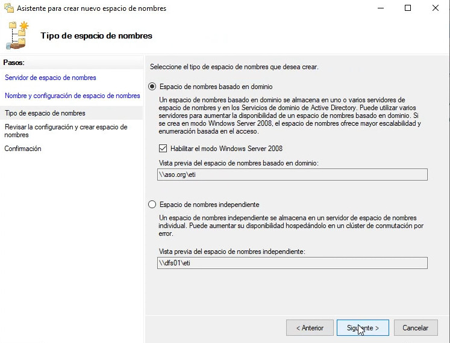Viewport: 450px width, 343px height.
Task: Select the Tipo de espacio de nombres step
Action: (x=45, y=113)
